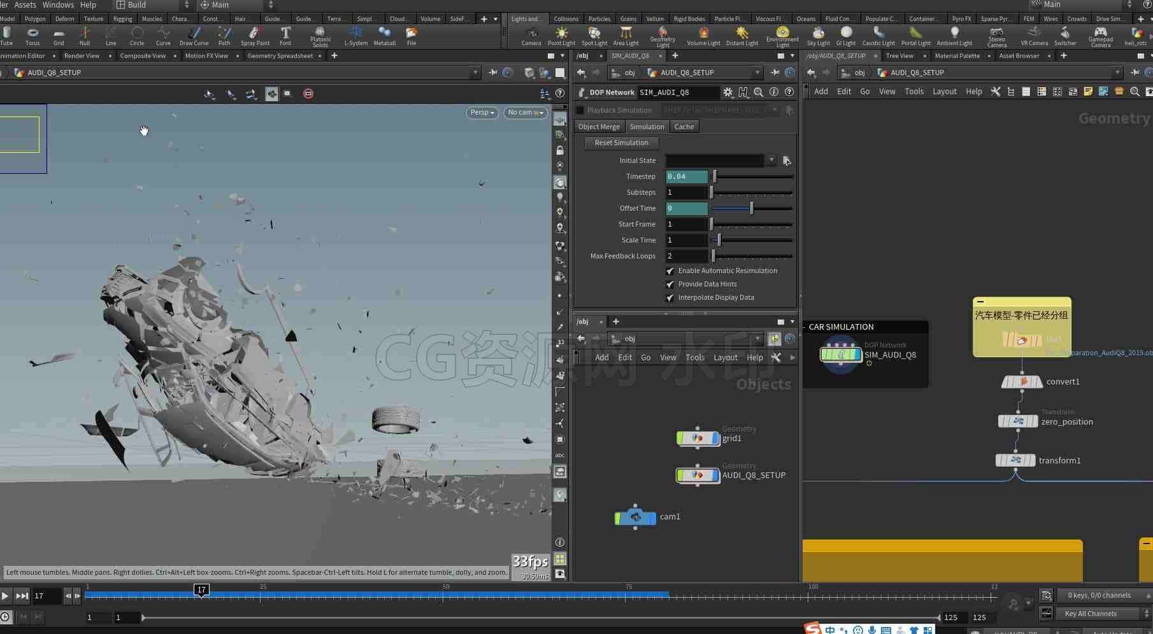
Task: Play the timeline forward
Action: coord(5,596)
